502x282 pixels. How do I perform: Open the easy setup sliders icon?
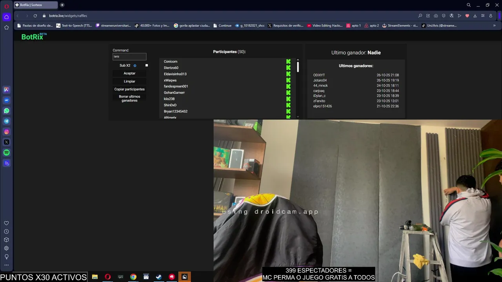coord(483,16)
